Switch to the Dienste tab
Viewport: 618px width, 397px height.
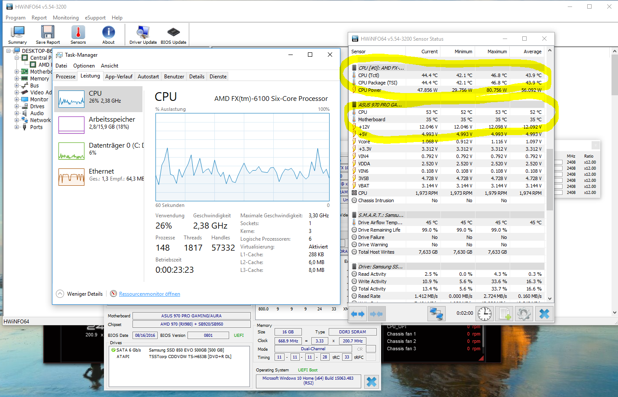pos(218,77)
